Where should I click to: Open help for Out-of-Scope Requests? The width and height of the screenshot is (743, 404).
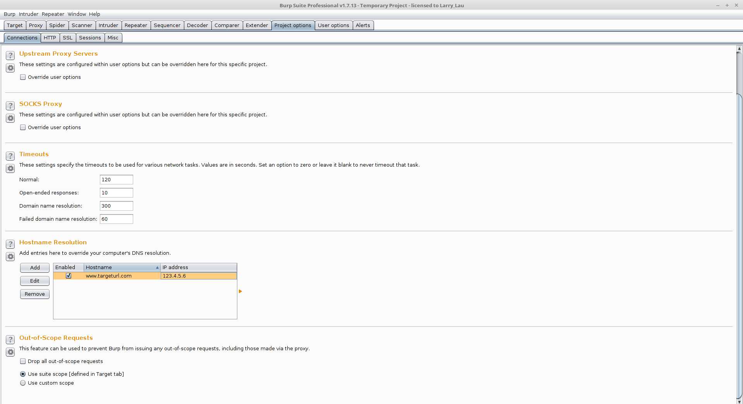click(x=10, y=339)
